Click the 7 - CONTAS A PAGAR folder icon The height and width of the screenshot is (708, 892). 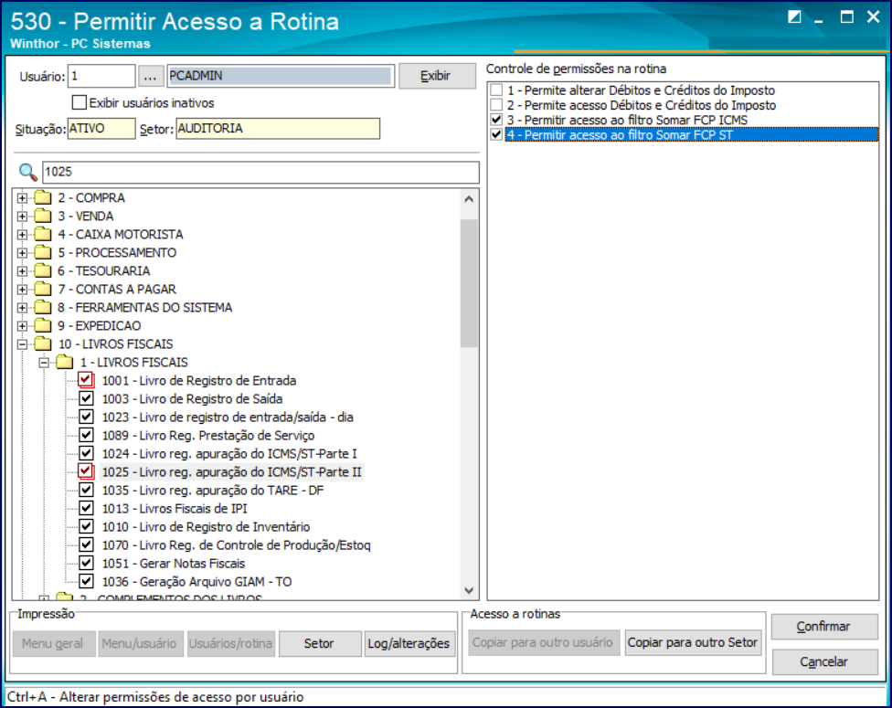click(43, 289)
